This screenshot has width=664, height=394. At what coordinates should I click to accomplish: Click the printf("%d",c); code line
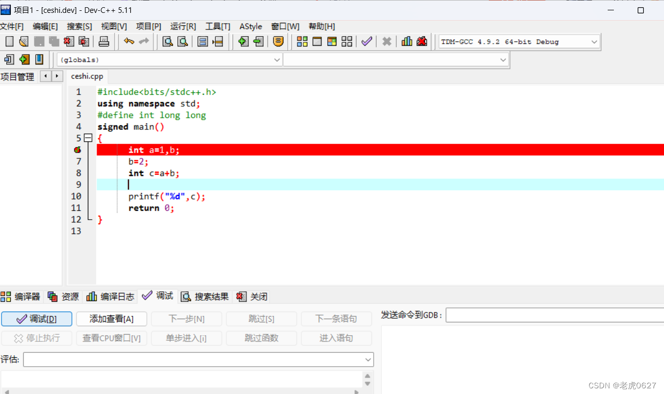[167, 196]
